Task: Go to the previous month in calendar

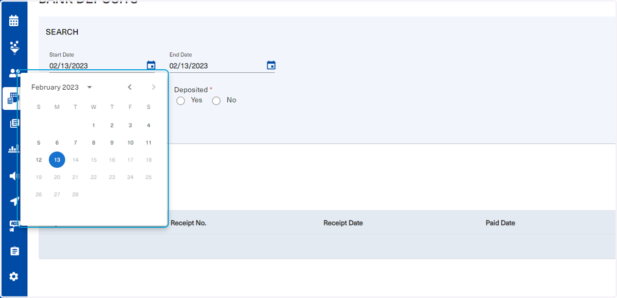Action: (x=130, y=87)
